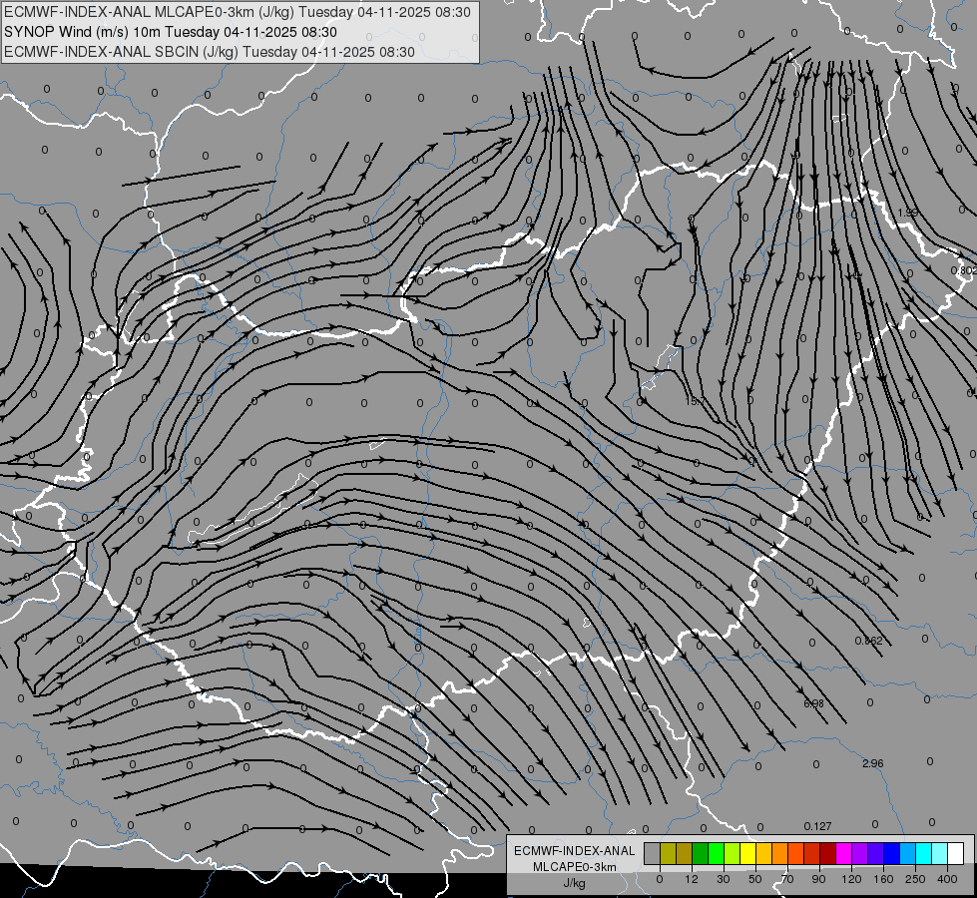
Task: Click the 0.862 value on the map
Action: click(x=868, y=641)
